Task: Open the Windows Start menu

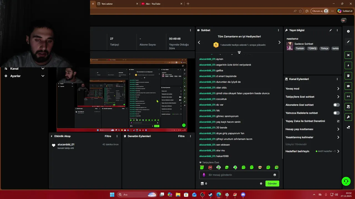Action: click(x=112, y=195)
